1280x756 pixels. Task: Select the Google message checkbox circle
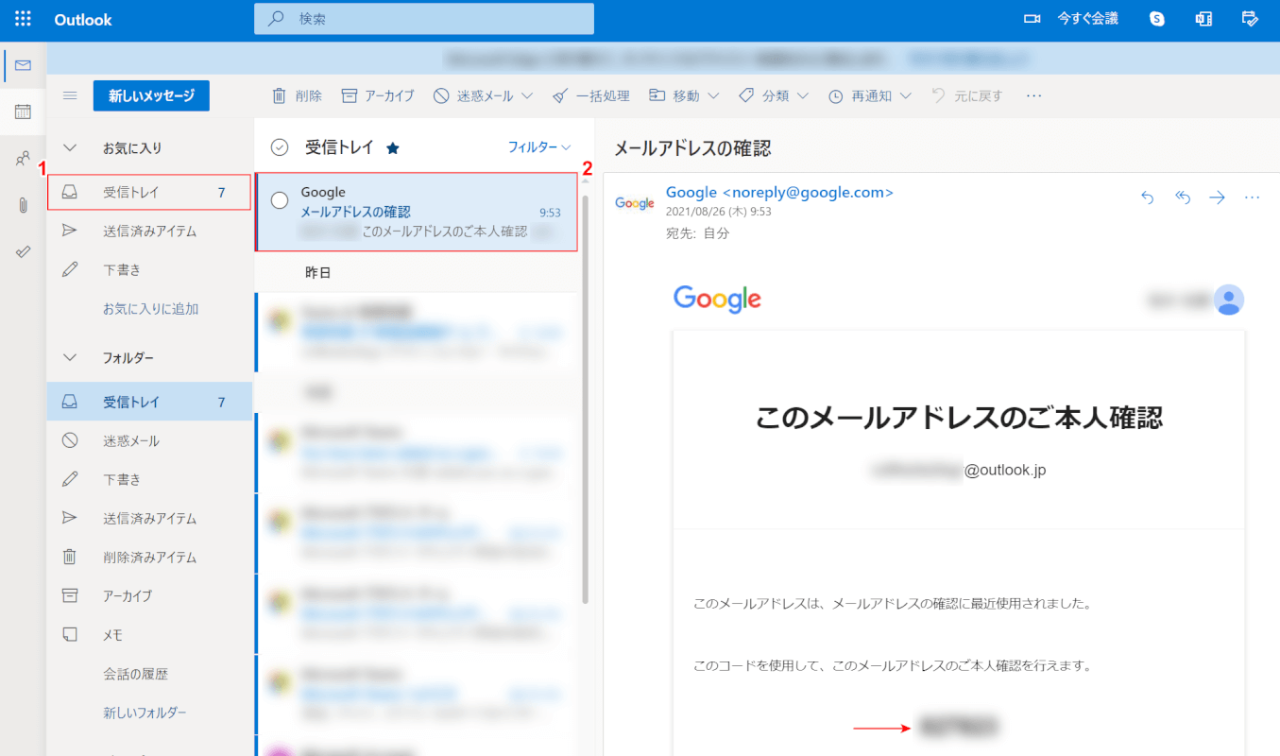(280, 200)
